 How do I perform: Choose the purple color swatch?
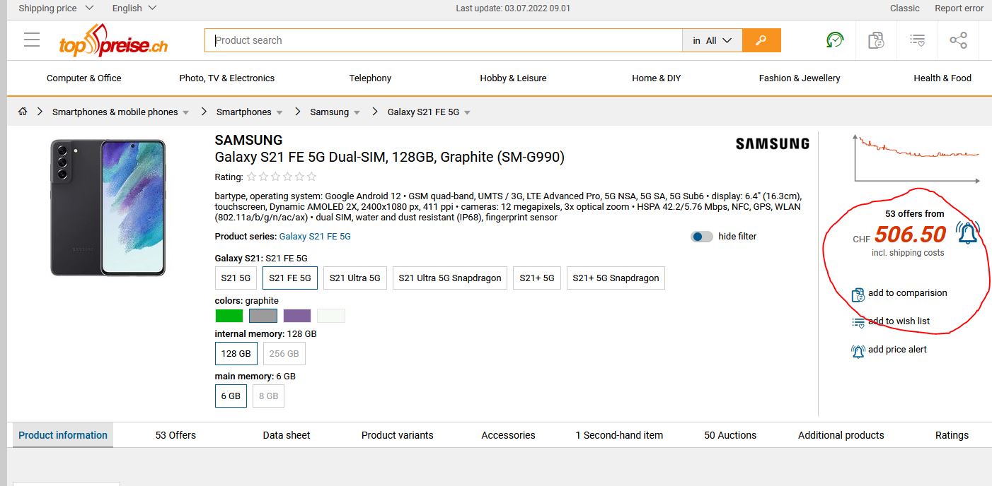pos(297,316)
